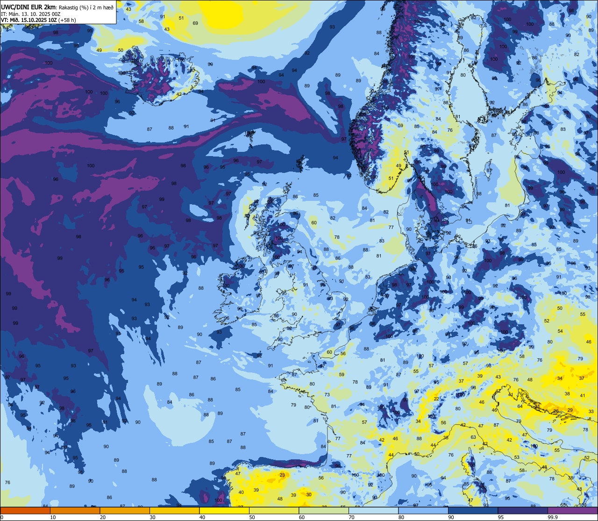The height and width of the screenshot is (521, 598).
Task: Click the pale blue 70–80 legend swatch
Action: coord(373,511)
